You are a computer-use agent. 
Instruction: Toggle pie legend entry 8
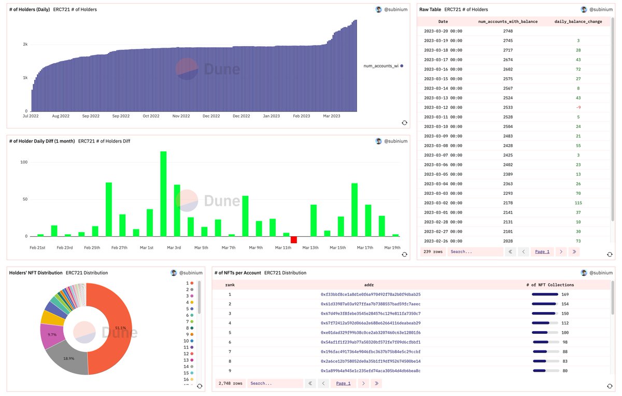coord(189,328)
